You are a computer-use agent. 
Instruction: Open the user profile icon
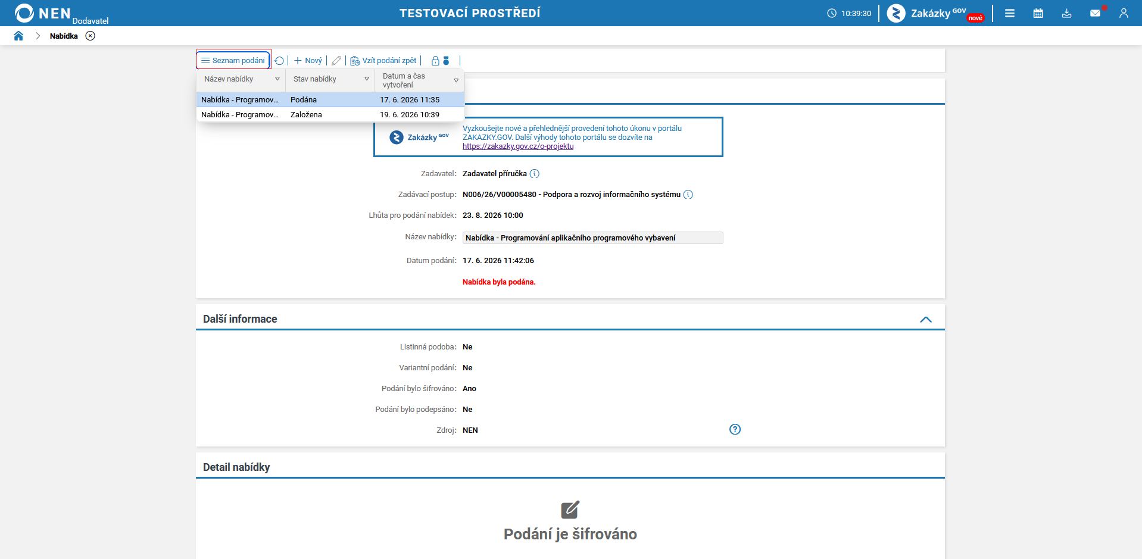pos(1124,13)
